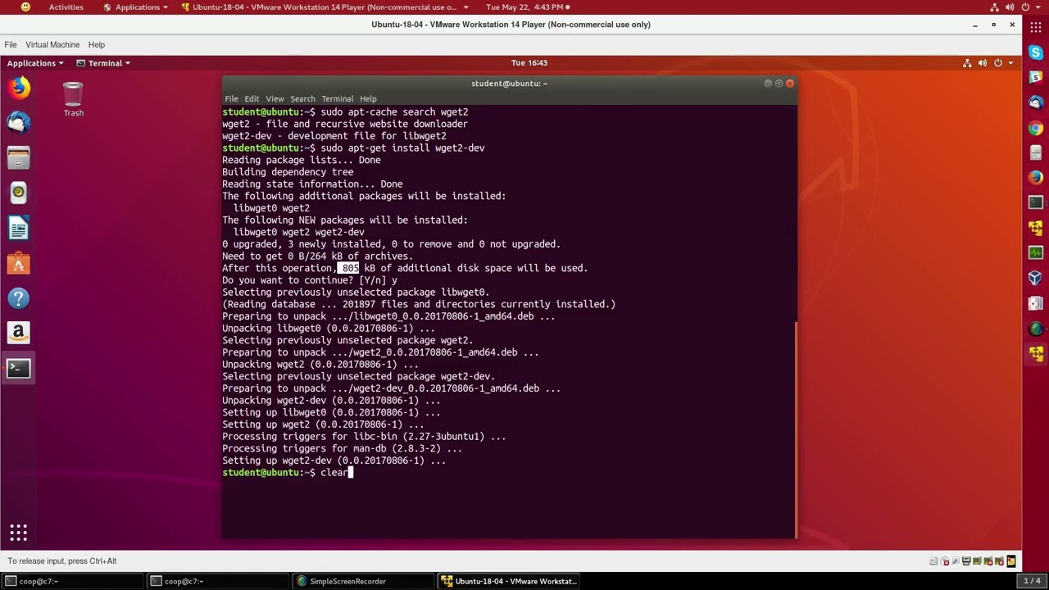Open VMware Player File menu
This screenshot has height=590, width=1049.
(11, 44)
